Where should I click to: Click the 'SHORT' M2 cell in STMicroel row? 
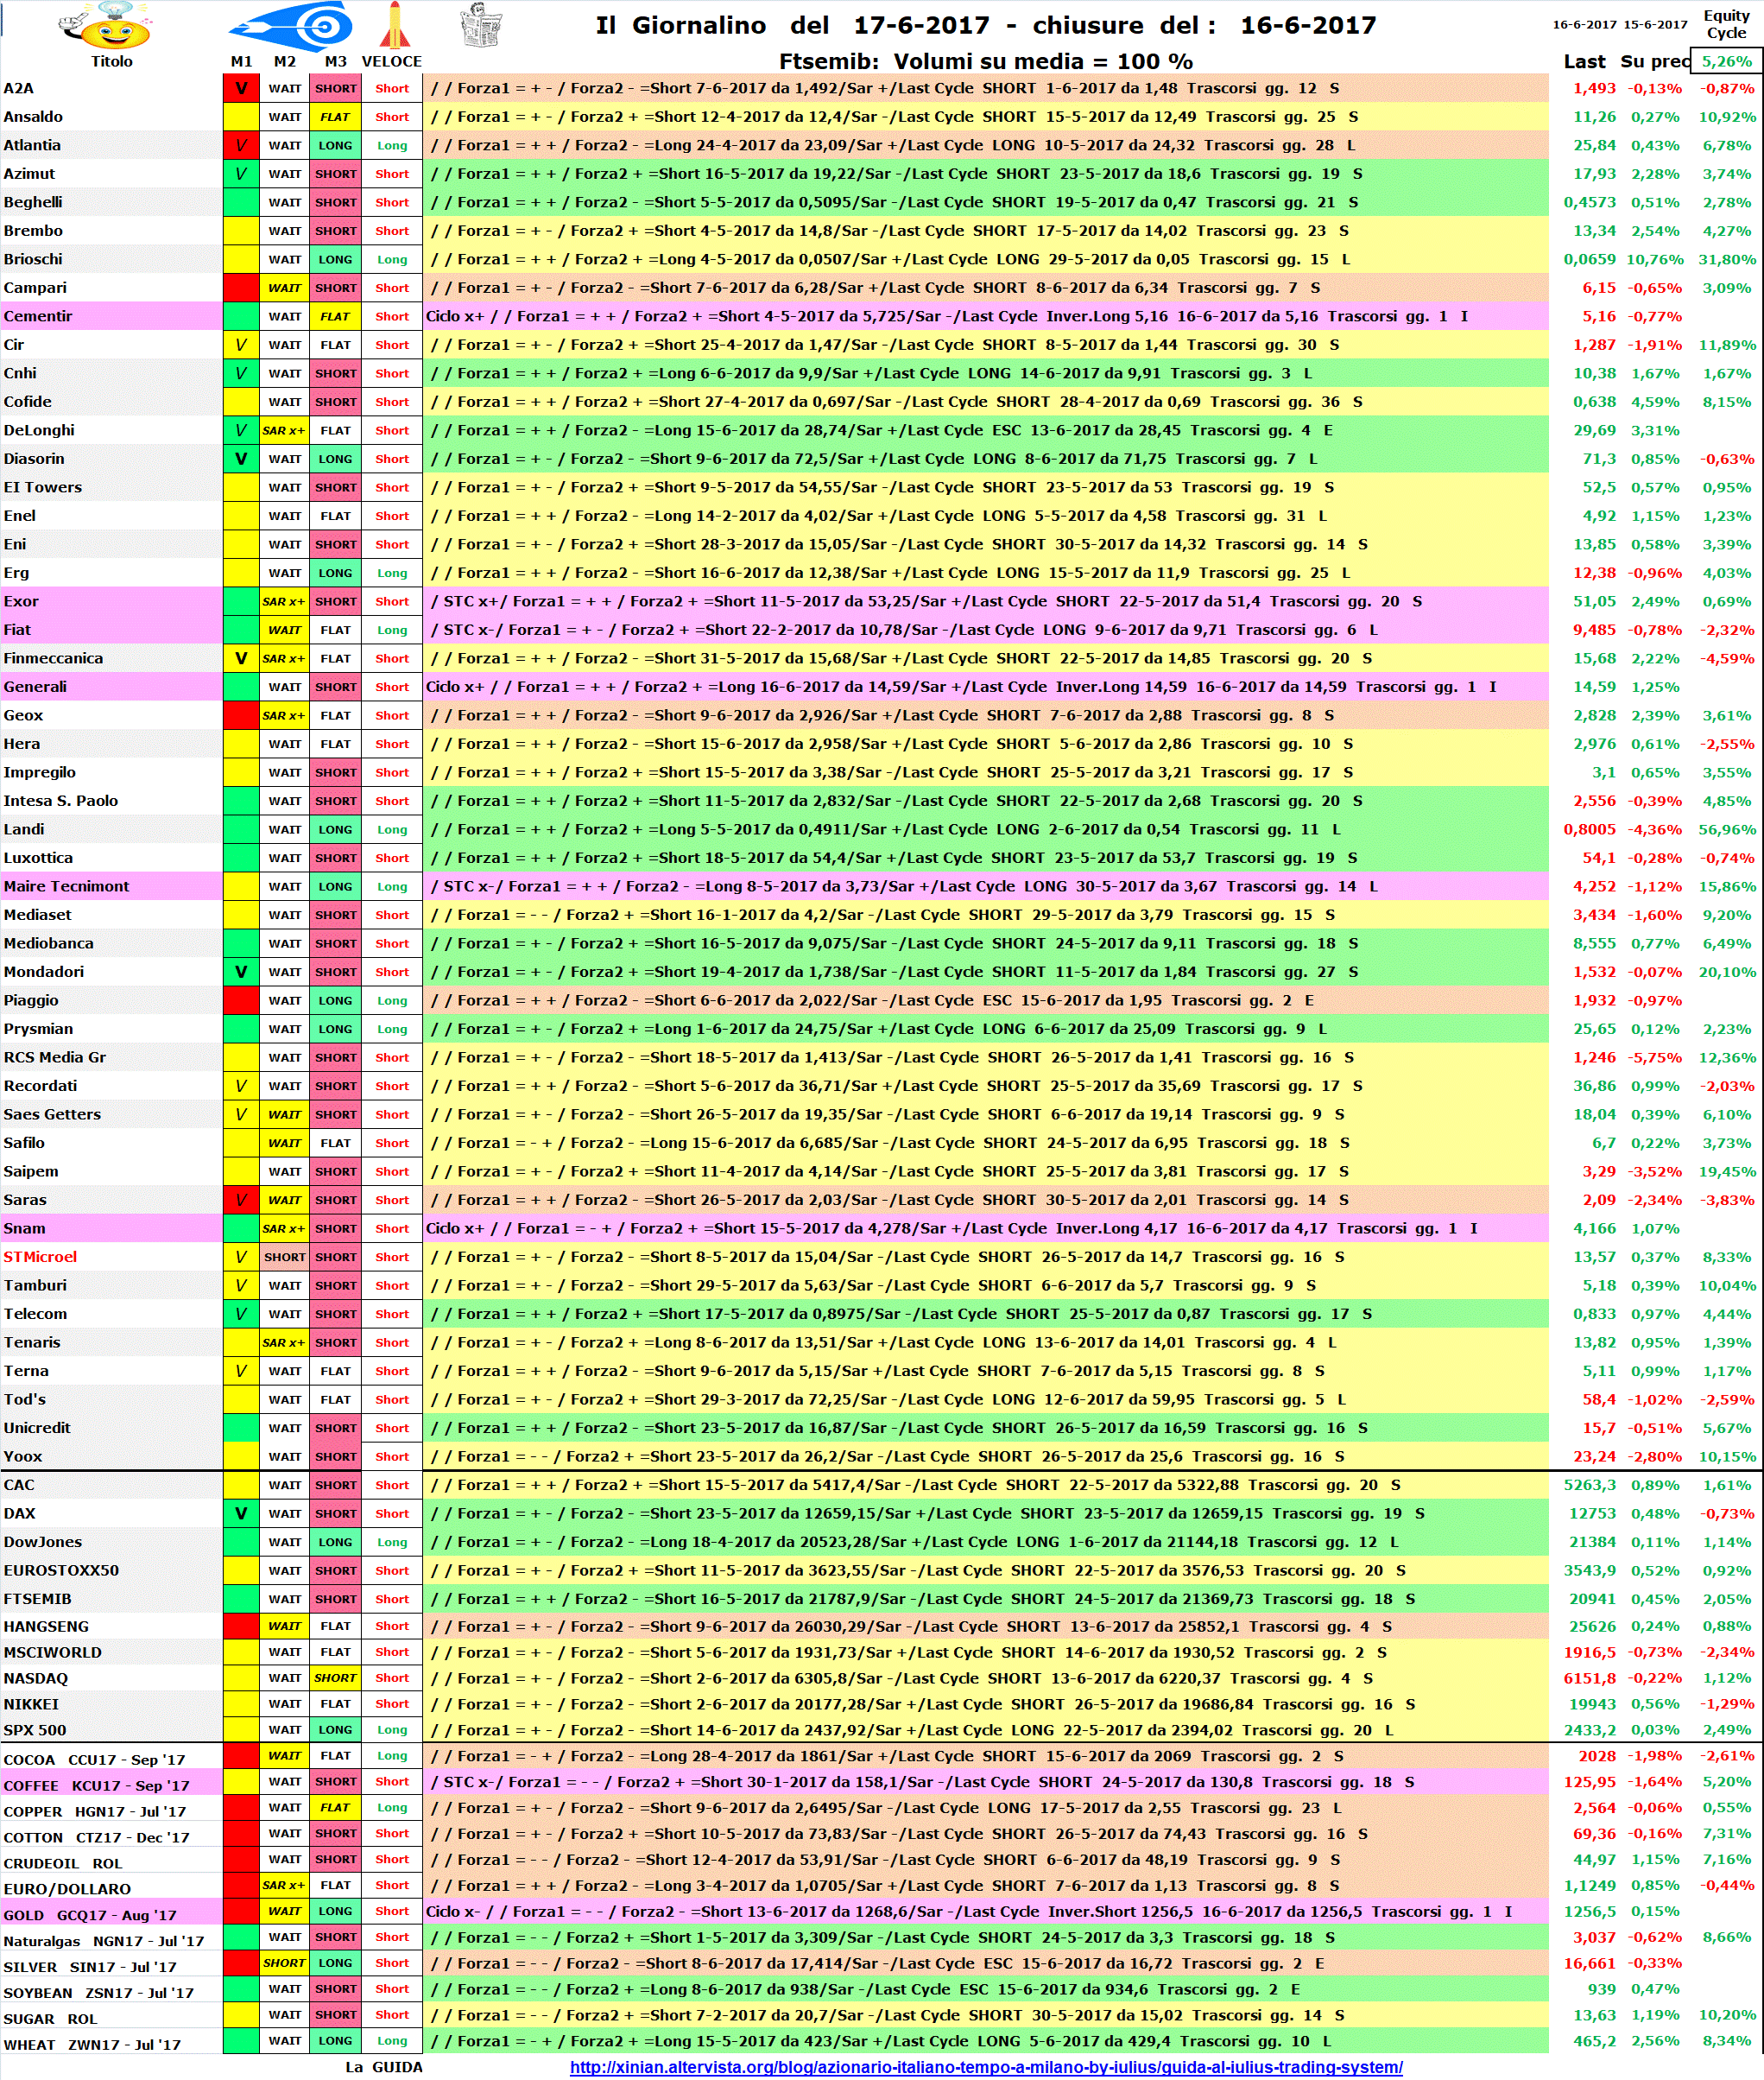pos(285,1257)
